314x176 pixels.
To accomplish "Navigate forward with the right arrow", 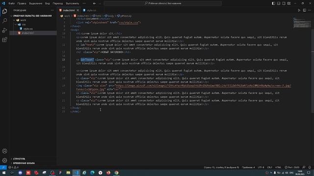I will pyautogui.click(x=100, y=3).
